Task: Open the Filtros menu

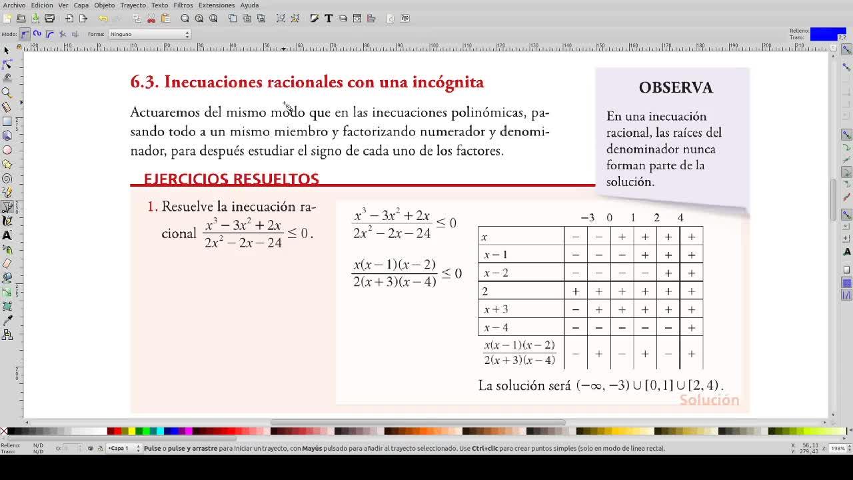Action: pyautogui.click(x=183, y=5)
